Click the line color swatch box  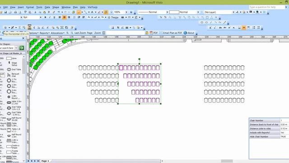point(174,12)
